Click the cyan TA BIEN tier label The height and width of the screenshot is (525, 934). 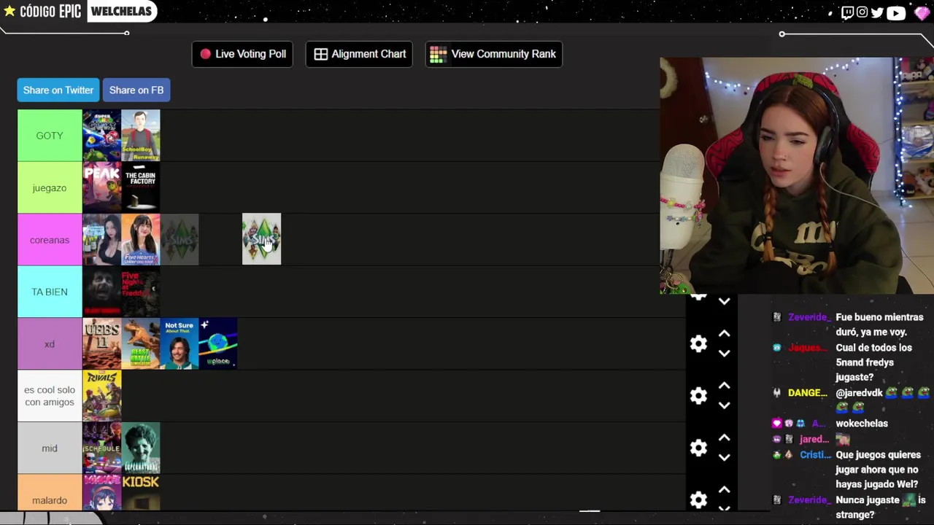pos(50,292)
